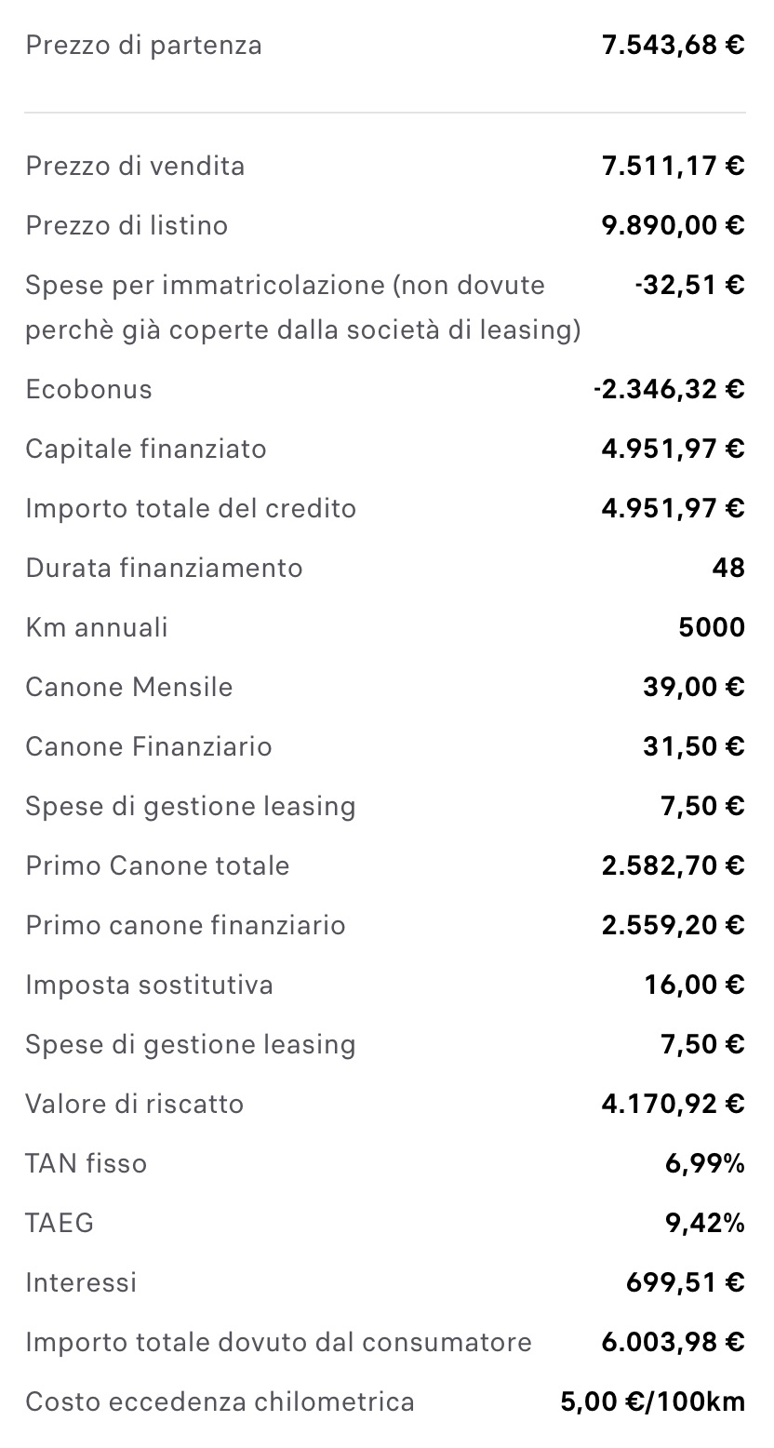
Task: Click the "TAN fisso" rate 6,99%
Action: point(705,1163)
